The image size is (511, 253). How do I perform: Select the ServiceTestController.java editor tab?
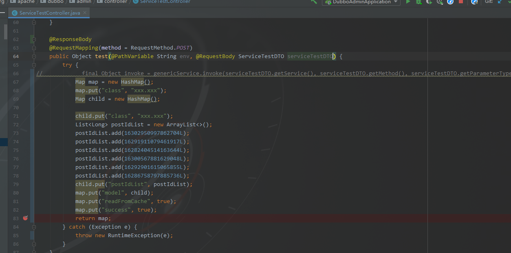49,13
